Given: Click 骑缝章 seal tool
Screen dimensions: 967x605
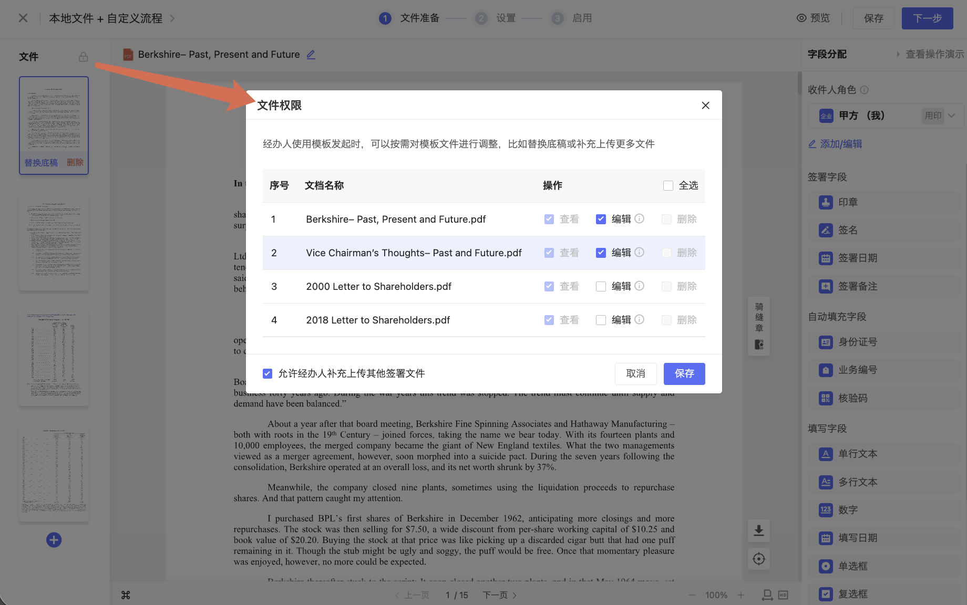Looking at the screenshot, I should tap(759, 326).
